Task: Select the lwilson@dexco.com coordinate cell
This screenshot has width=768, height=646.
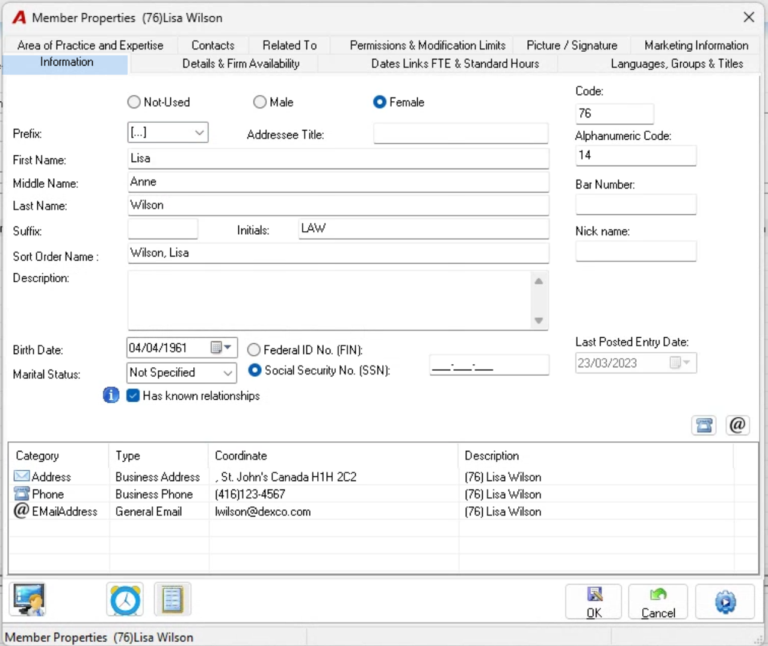Action: pos(333,511)
